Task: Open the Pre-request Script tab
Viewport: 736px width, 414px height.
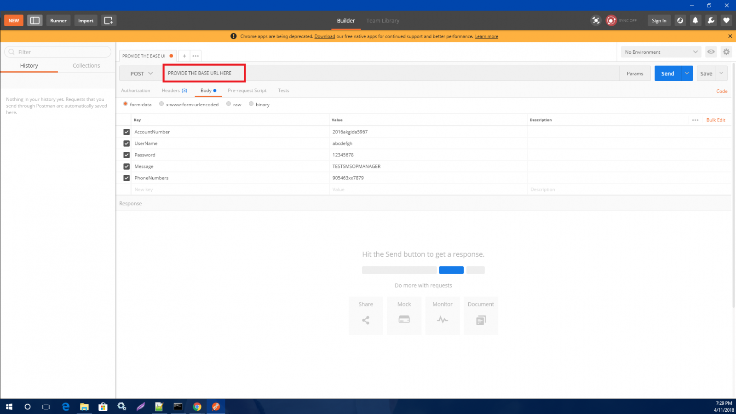Action: pyautogui.click(x=247, y=90)
